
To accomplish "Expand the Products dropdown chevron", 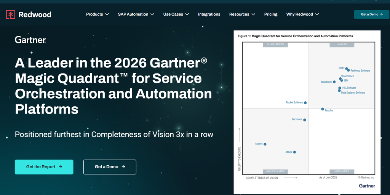I will click(x=107, y=14).
